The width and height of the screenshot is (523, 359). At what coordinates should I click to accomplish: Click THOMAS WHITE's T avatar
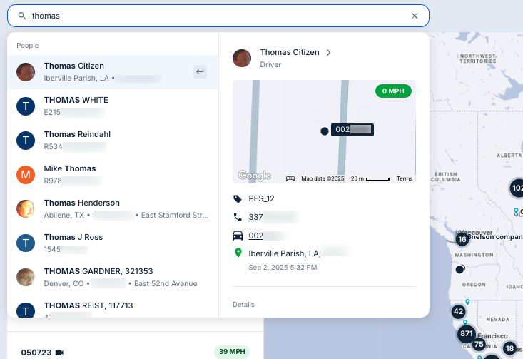pos(26,106)
